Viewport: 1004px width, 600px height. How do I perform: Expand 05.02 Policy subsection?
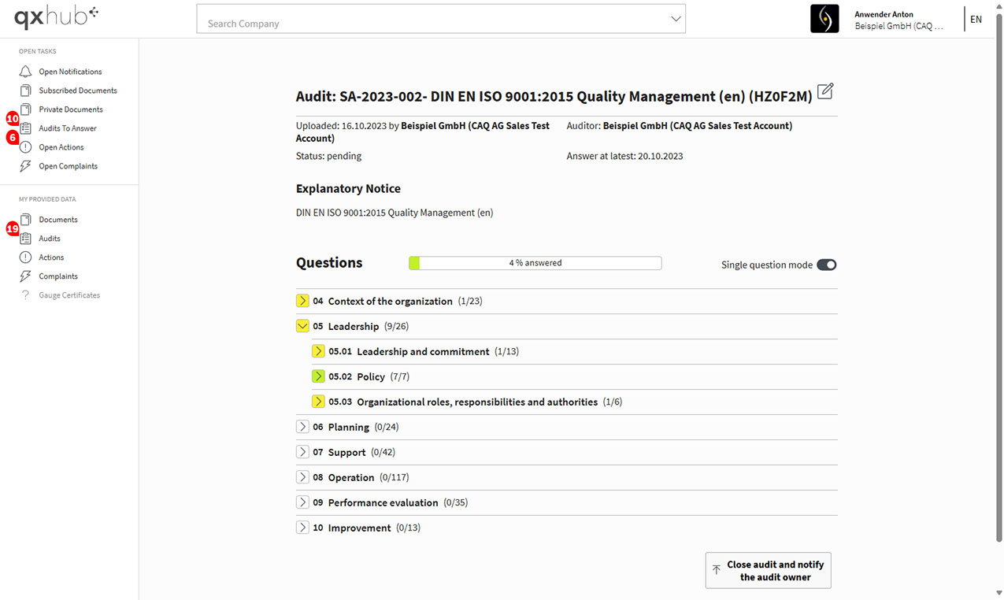318,376
